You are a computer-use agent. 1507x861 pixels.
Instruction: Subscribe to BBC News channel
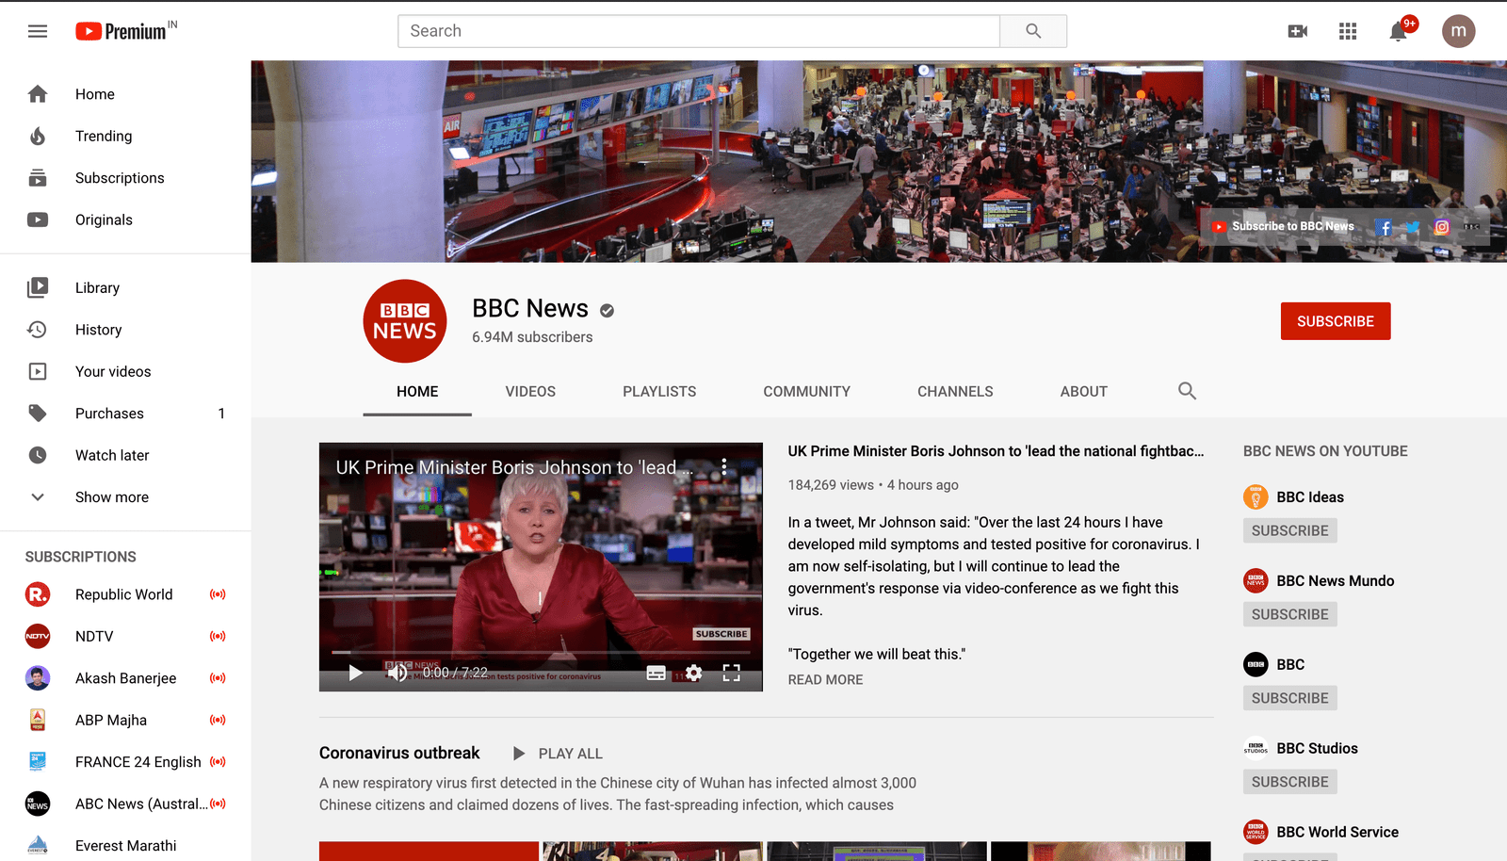(1335, 321)
